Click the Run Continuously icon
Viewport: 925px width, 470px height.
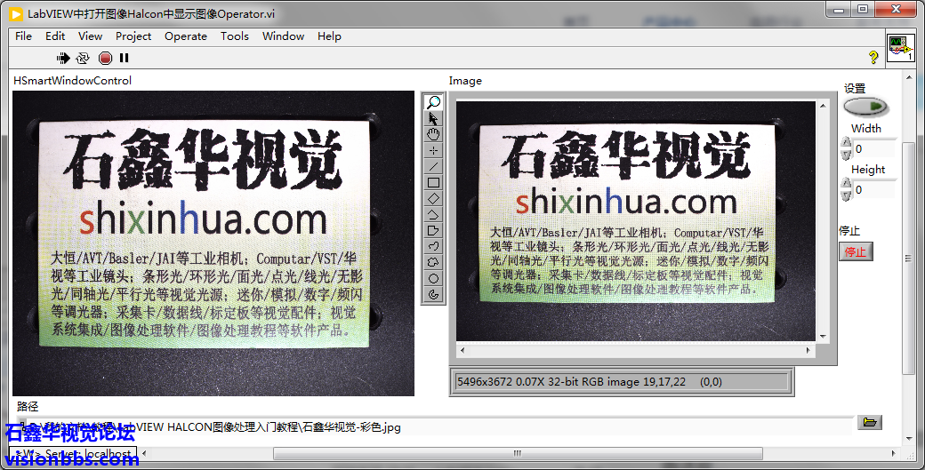[83, 58]
